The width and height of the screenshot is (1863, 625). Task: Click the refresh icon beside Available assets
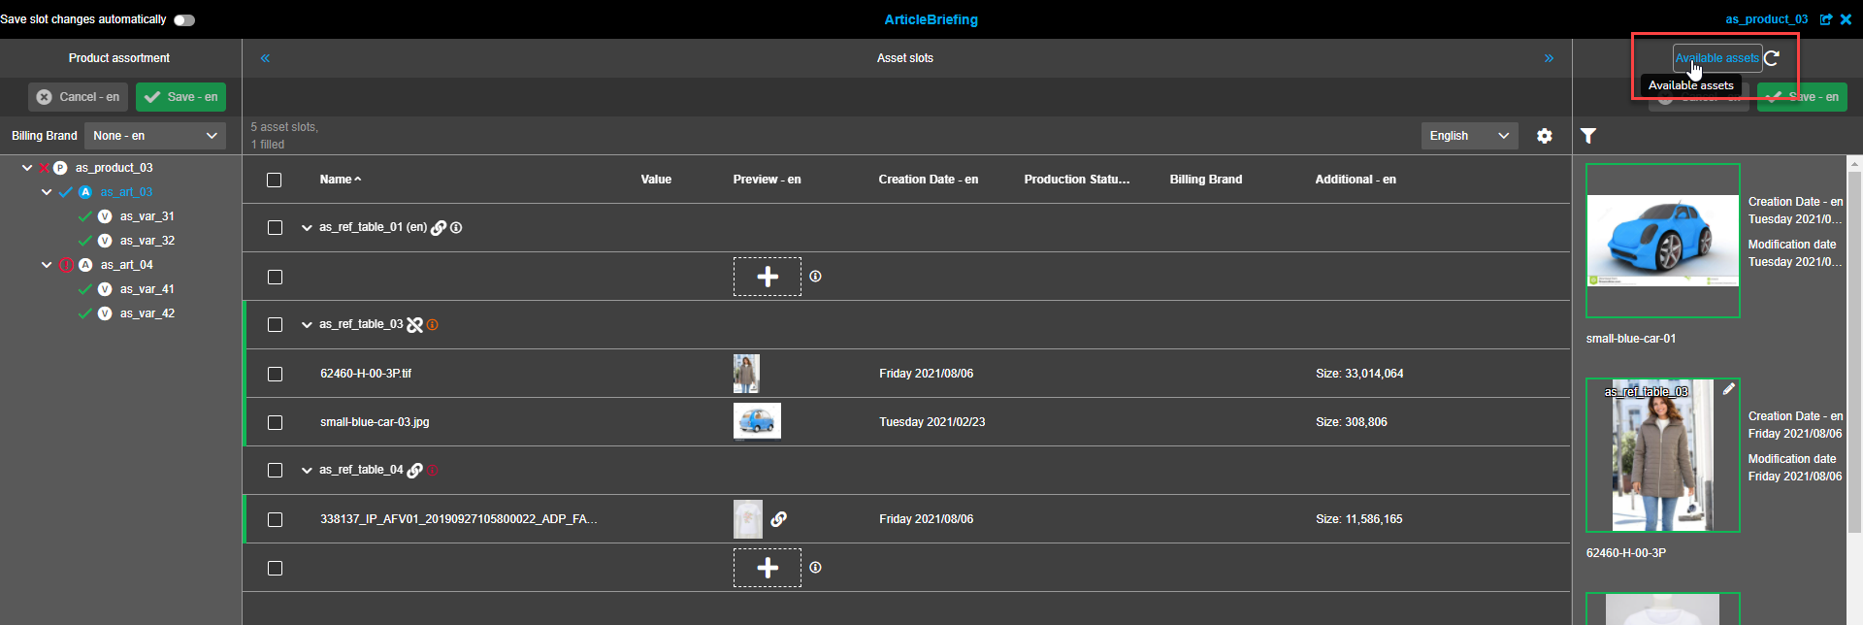[1772, 58]
